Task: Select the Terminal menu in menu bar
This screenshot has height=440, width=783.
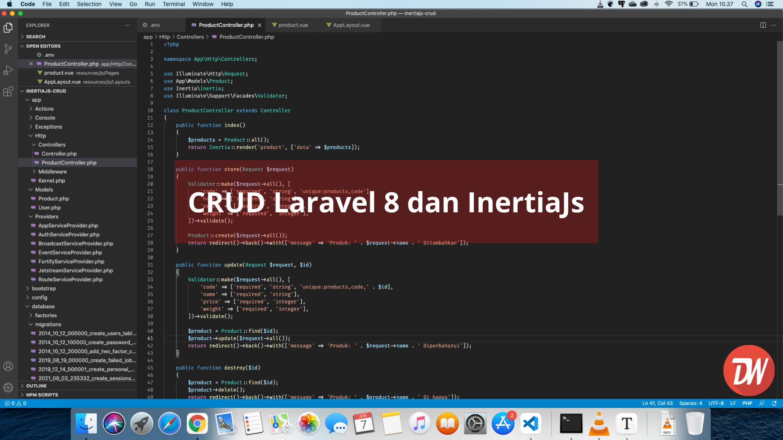Action: tap(174, 4)
